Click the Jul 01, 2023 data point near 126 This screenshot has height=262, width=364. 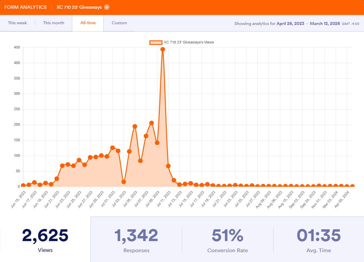[x=112, y=148]
